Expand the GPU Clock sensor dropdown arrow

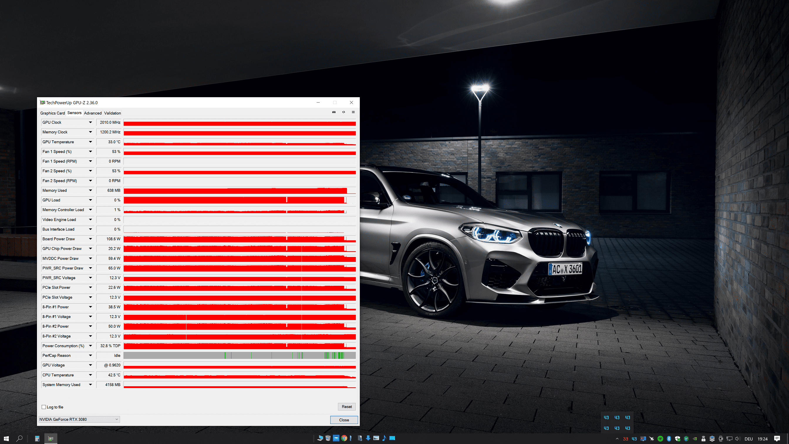tap(90, 122)
